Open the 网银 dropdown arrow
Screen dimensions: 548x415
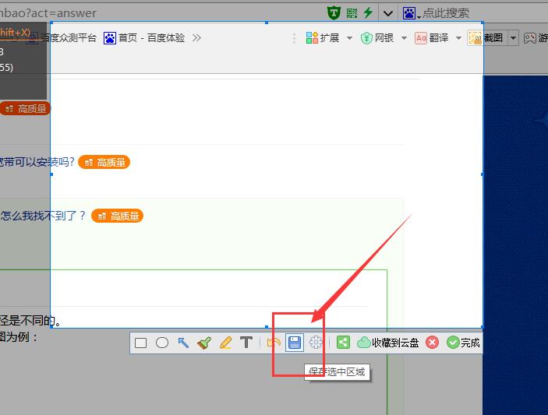click(404, 38)
